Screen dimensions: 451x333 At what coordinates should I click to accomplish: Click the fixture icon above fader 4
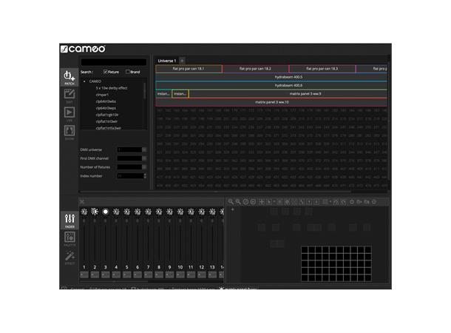pyautogui.click(x=116, y=212)
